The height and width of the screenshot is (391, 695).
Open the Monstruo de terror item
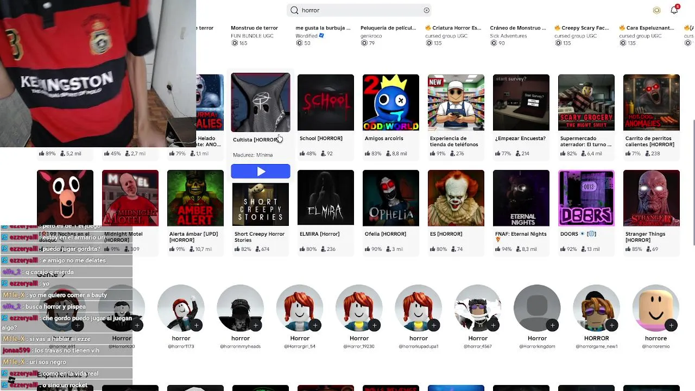[x=254, y=28]
